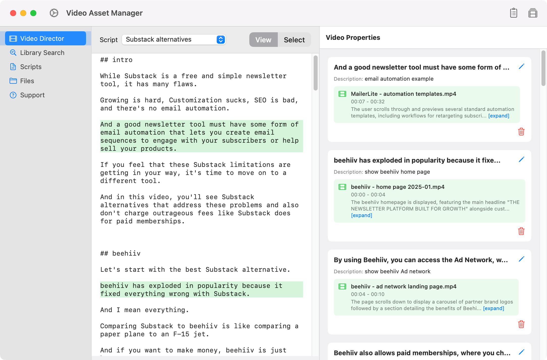
Task: Click the script editor vertical scrollbar
Action: click(x=315, y=73)
